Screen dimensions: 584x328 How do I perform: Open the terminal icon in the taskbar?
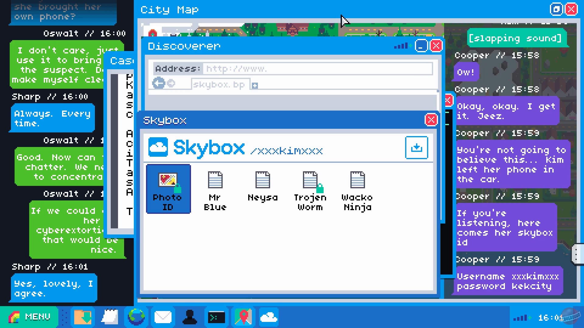click(x=216, y=317)
